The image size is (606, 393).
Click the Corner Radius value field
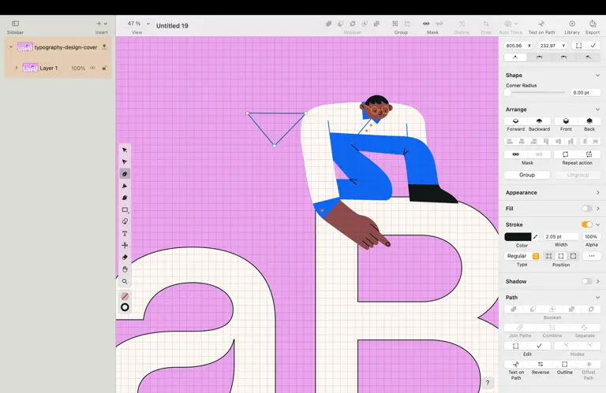click(585, 93)
